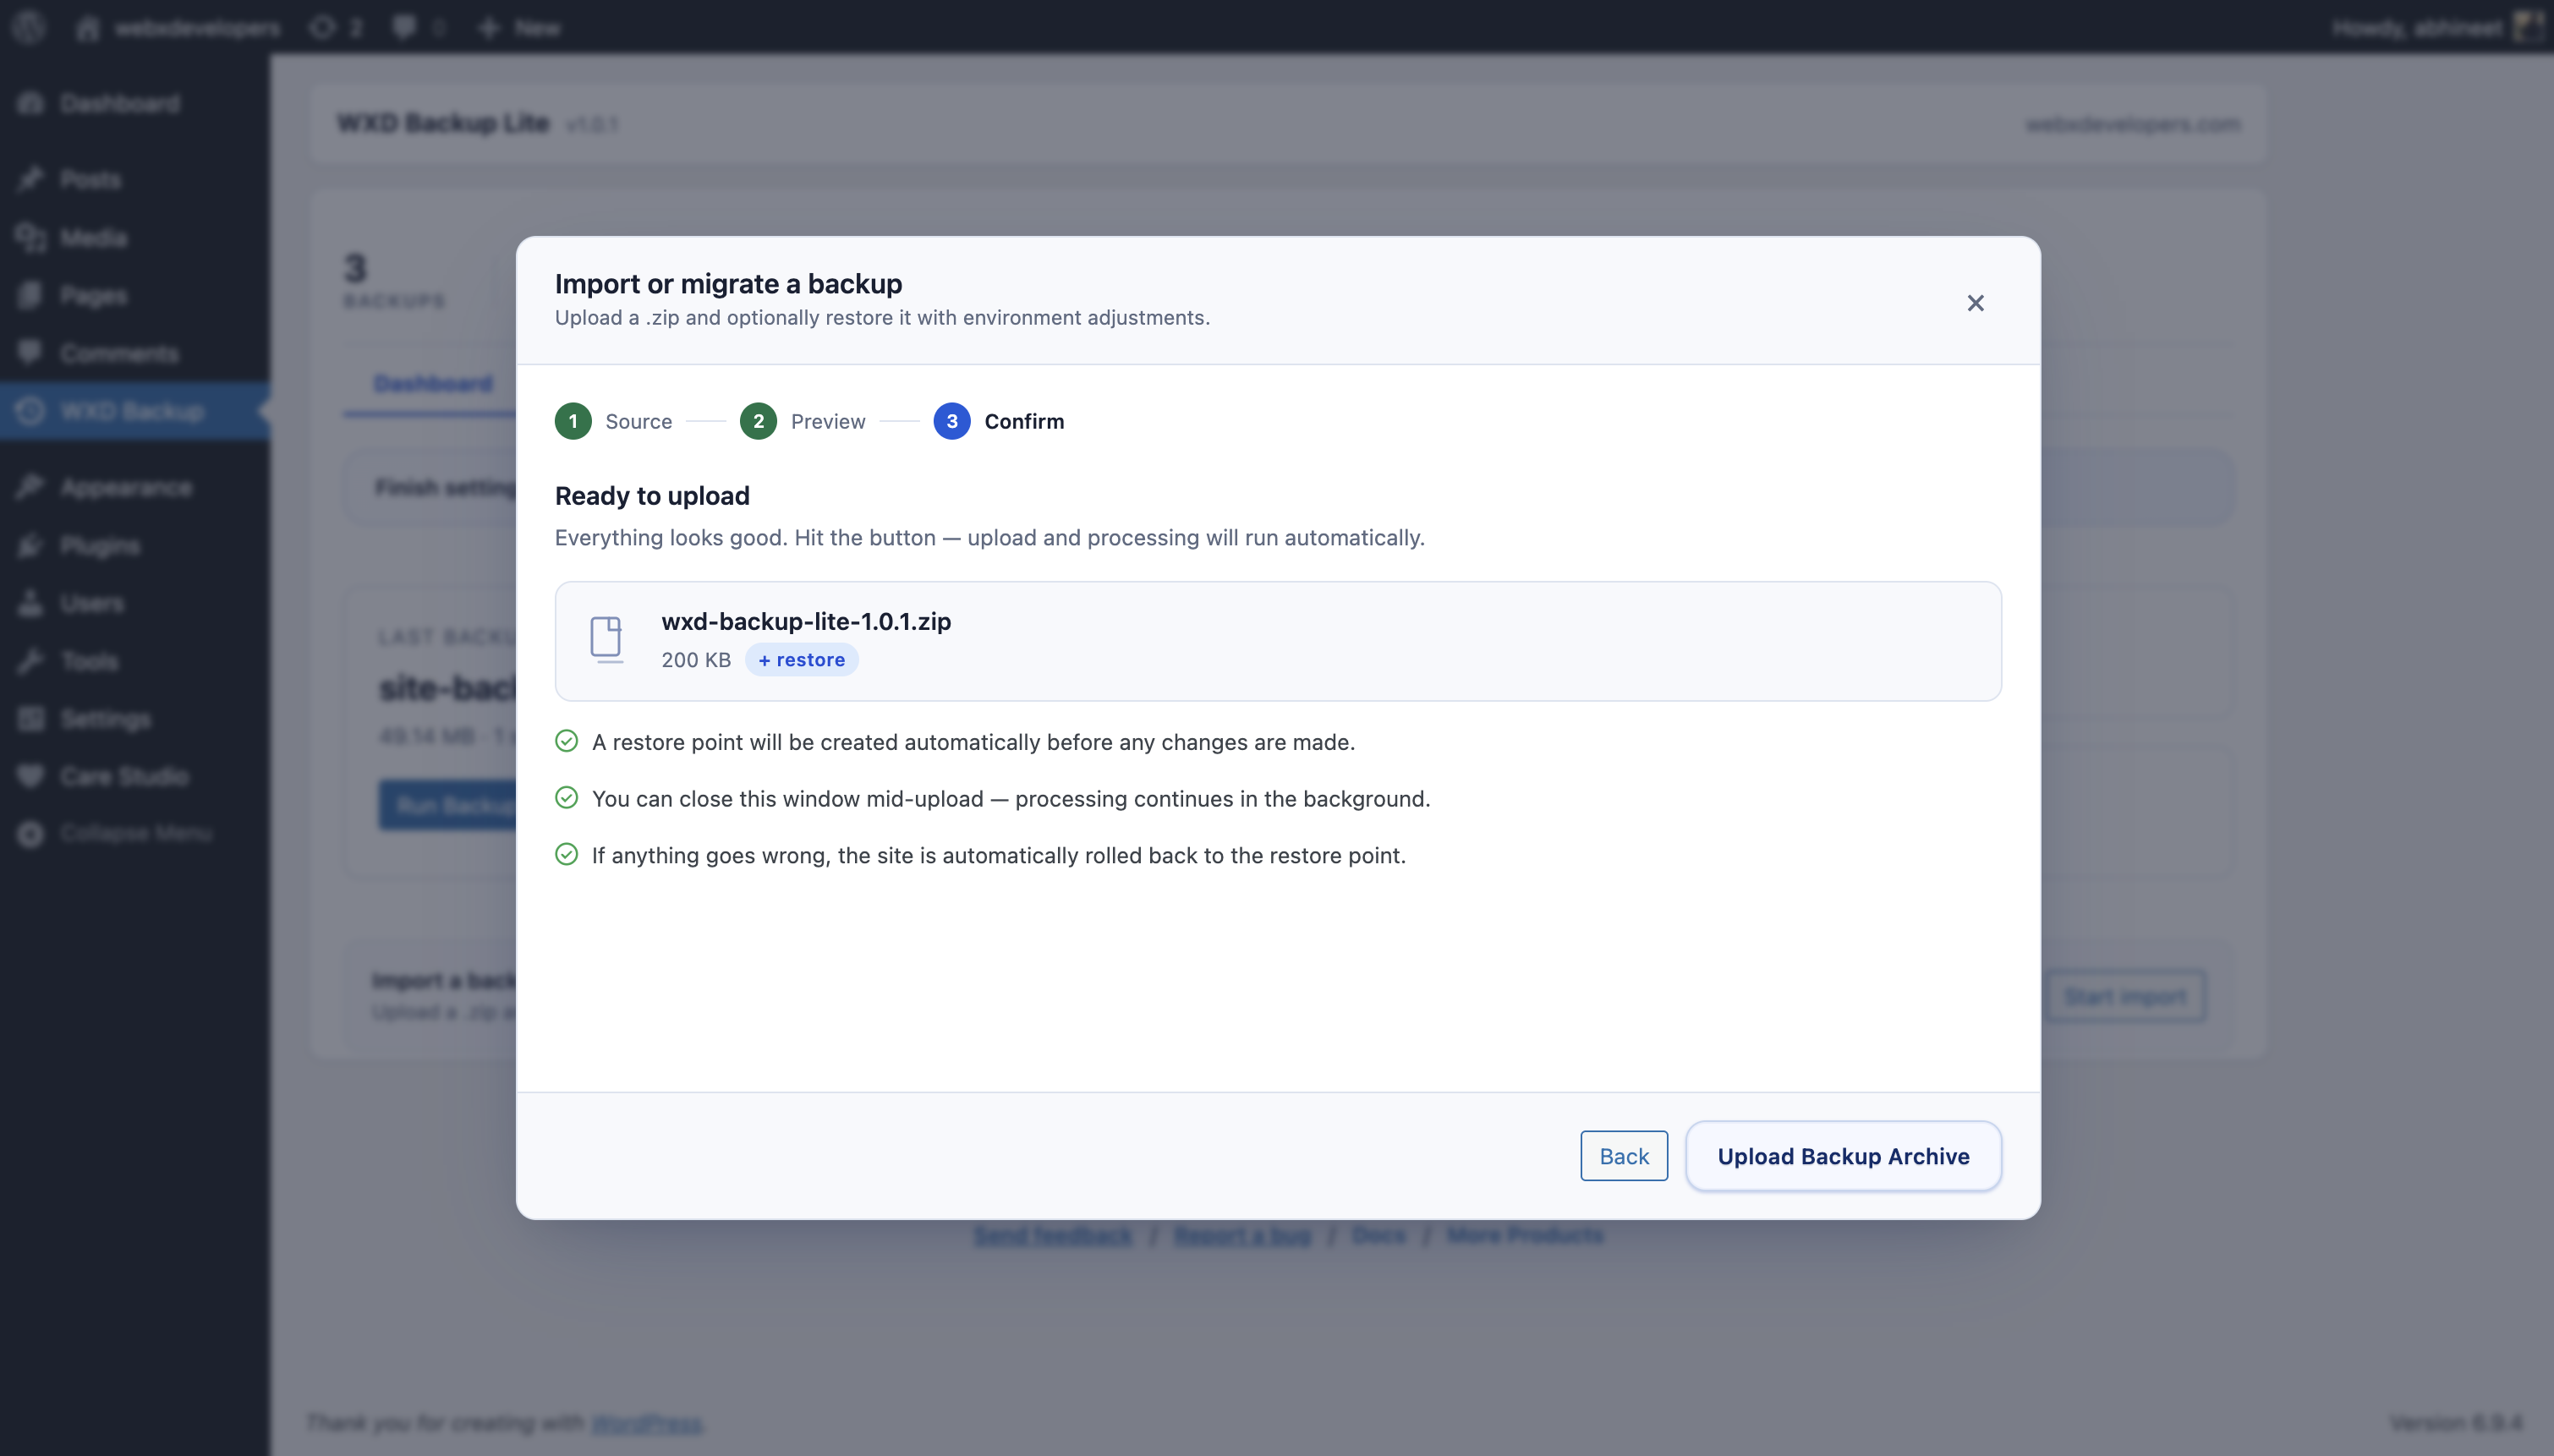The width and height of the screenshot is (2554, 1456).
Task: Click the WordPress logo in admin bar
Action: coord(30,27)
